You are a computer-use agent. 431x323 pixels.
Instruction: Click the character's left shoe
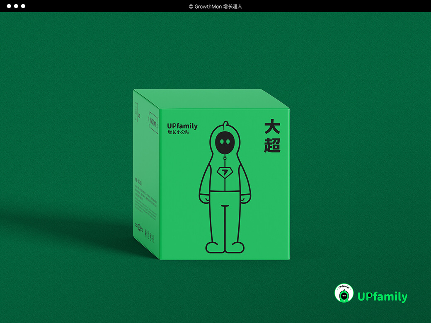click(x=215, y=247)
